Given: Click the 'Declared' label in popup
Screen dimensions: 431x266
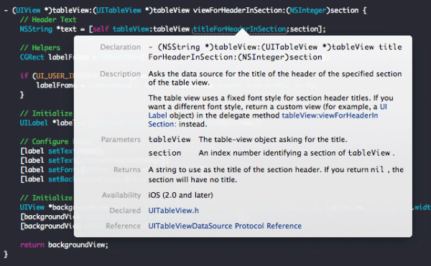Looking at the screenshot, I should (125, 211).
